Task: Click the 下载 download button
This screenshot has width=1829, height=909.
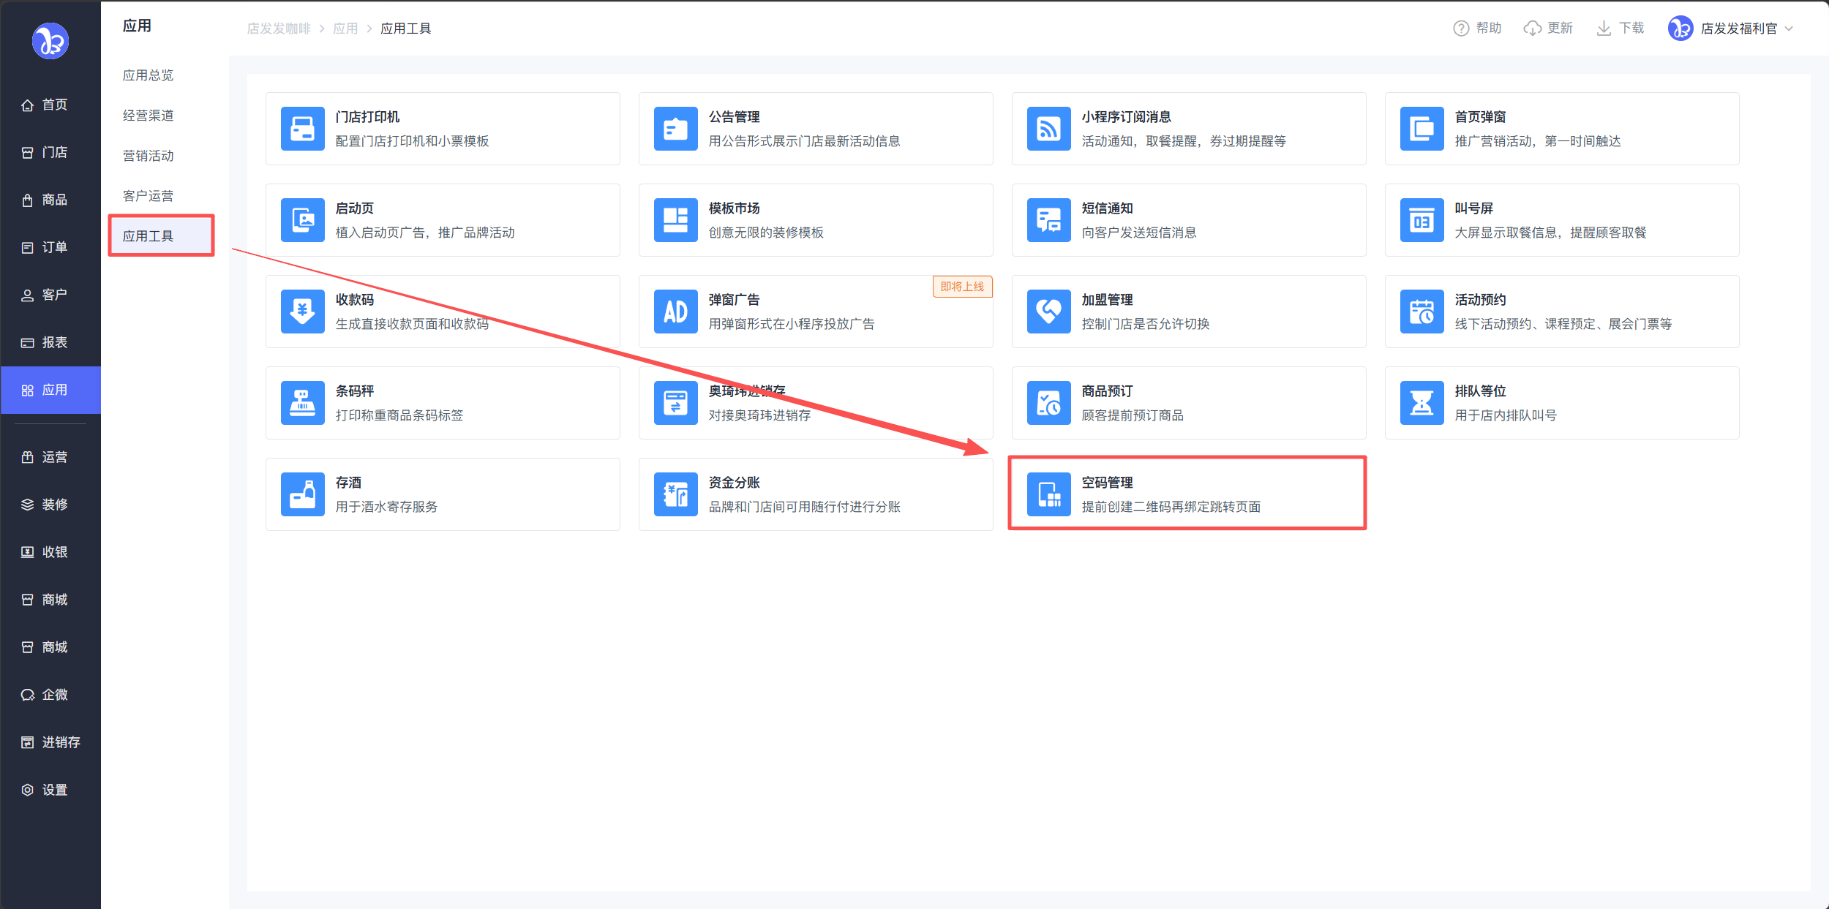Action: [1620, 29]
